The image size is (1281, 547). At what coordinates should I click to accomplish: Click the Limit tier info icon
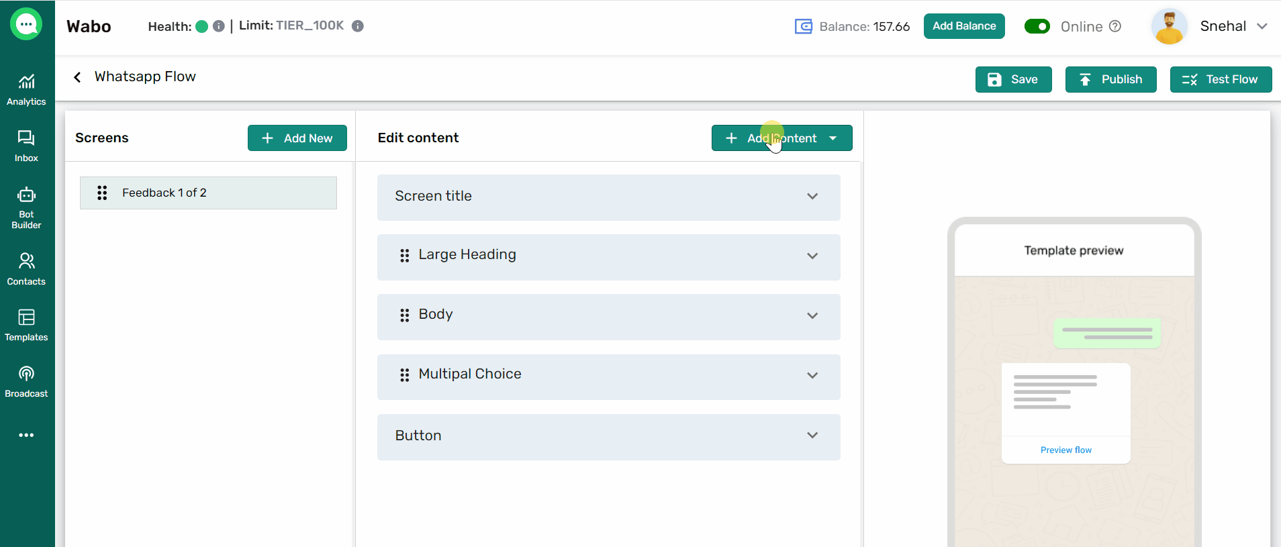click(x=358, y=26)
